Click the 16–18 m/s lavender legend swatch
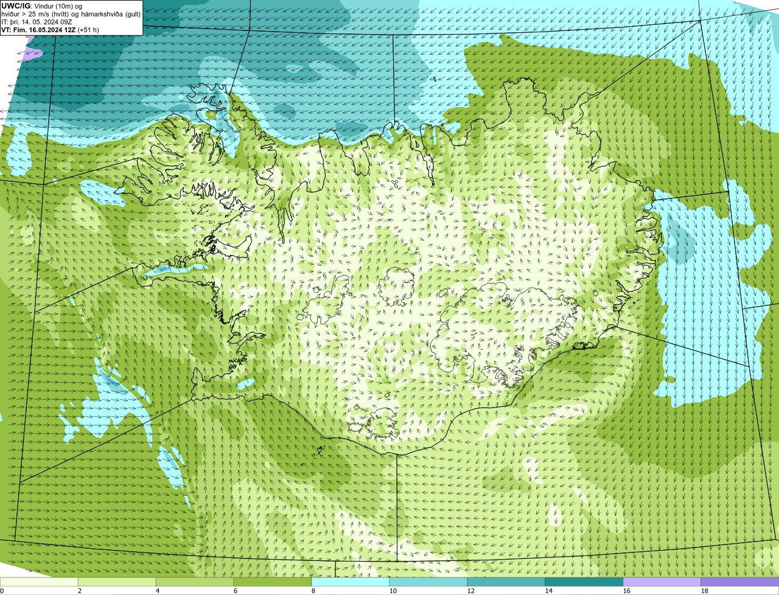The height and width of the screenshot is (595, 779). 662,582
